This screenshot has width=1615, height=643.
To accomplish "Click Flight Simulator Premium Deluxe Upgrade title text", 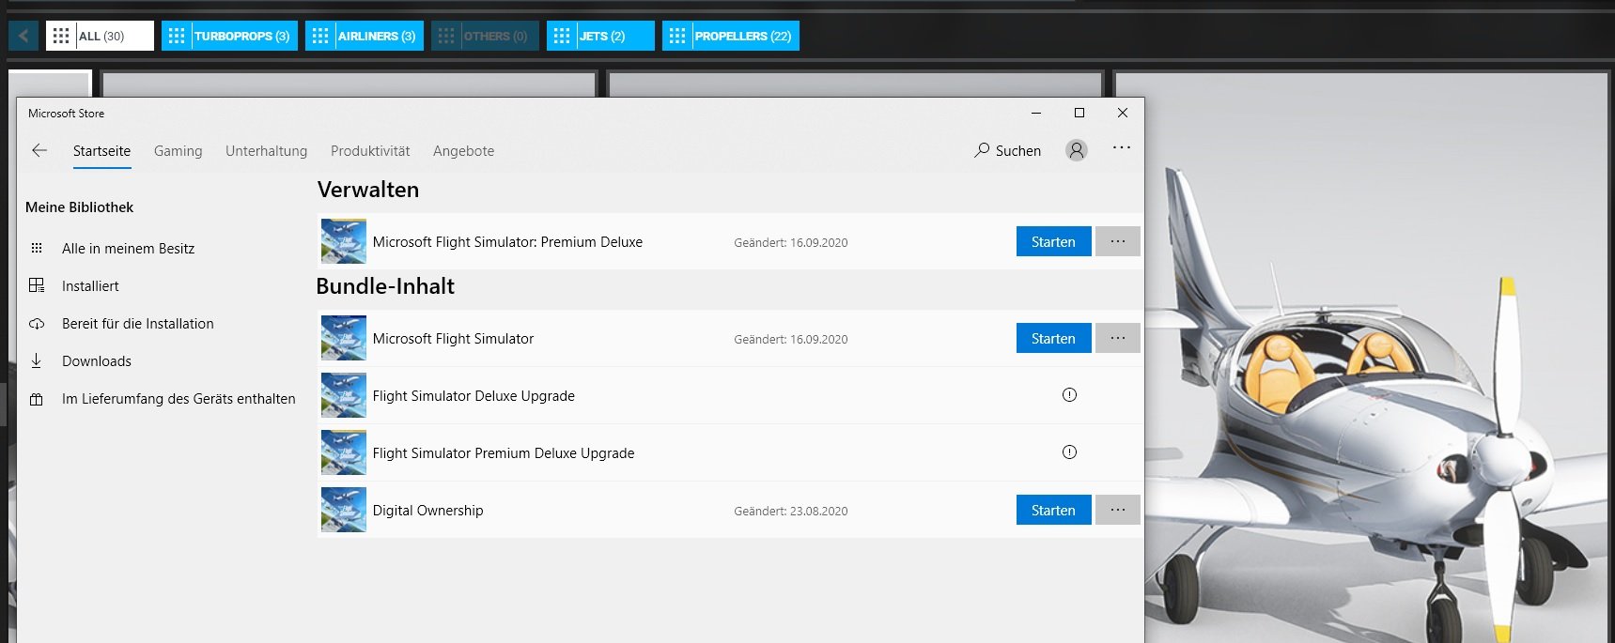I will [x=504, y=453].
